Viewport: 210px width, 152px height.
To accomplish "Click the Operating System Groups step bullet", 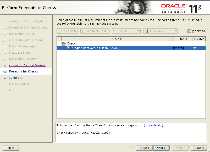I will (x=5, y=65).
